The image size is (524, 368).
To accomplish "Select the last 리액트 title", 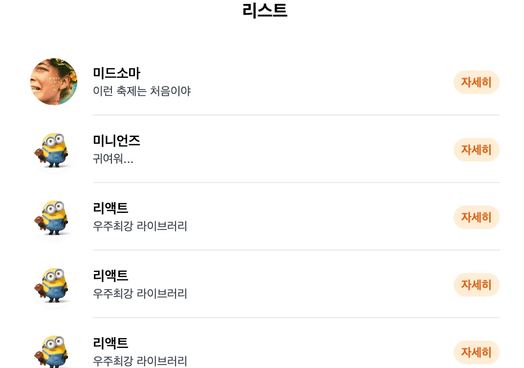I will [110, 343].
